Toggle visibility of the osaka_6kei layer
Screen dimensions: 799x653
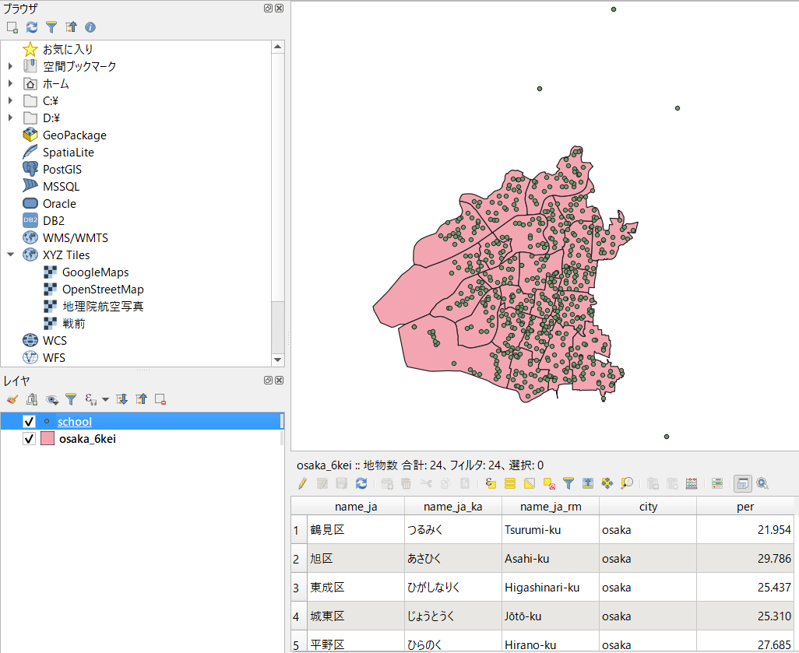pyautogui.click(x=29, y=439)
